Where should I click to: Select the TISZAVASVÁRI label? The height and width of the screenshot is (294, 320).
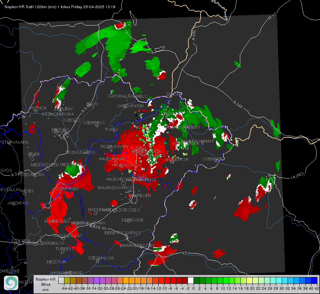click(114, 146)
